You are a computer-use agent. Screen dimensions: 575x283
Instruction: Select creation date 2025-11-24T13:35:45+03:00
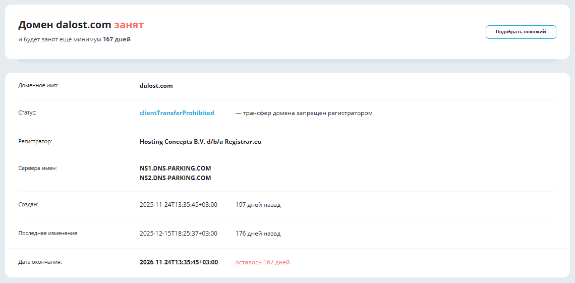coord(179,204)
